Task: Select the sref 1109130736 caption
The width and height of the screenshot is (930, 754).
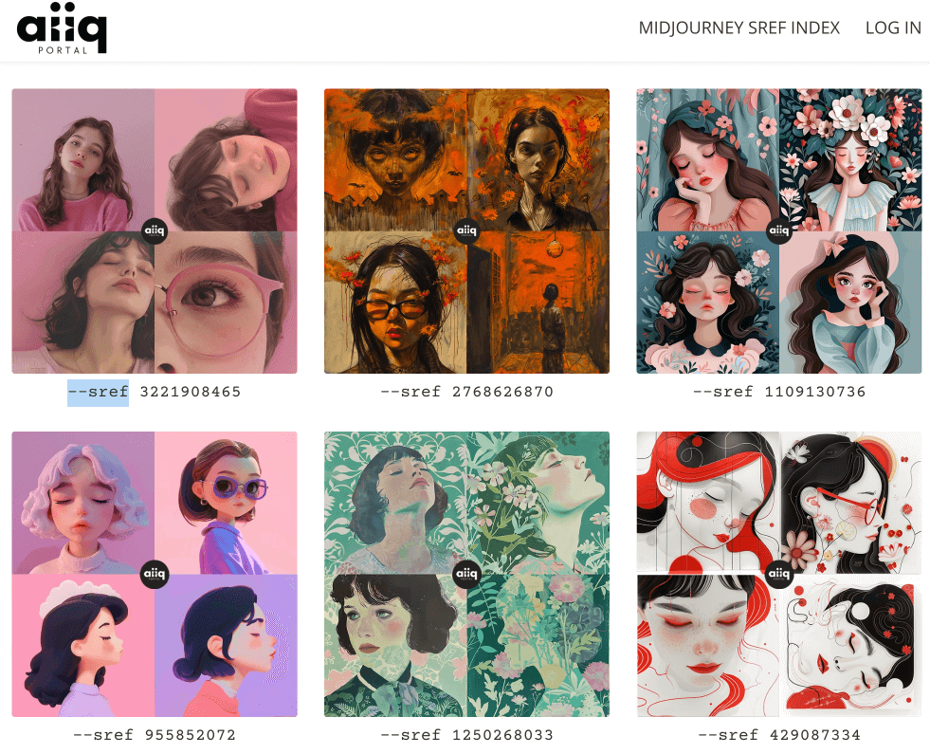Action: pyautogui.click(x=778, y=392)
